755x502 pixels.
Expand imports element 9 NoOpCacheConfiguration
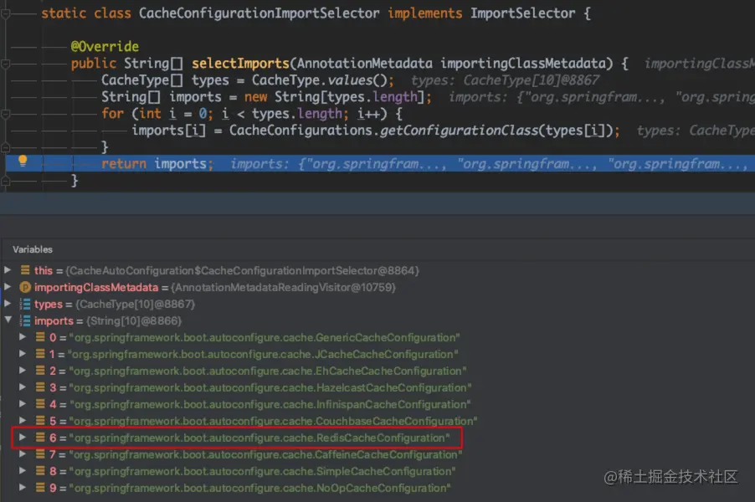click(22, 488)
